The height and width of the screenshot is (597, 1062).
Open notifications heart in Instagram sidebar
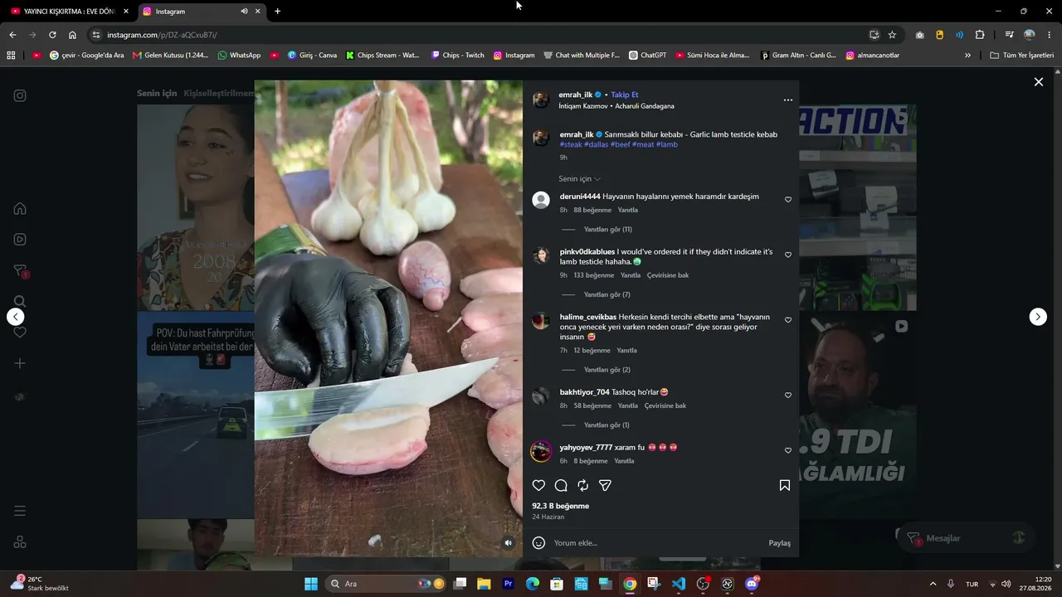click(20, 332)
